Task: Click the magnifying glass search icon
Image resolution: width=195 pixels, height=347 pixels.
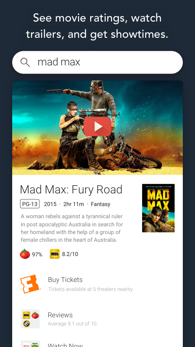Action: (x=25, y=63)
